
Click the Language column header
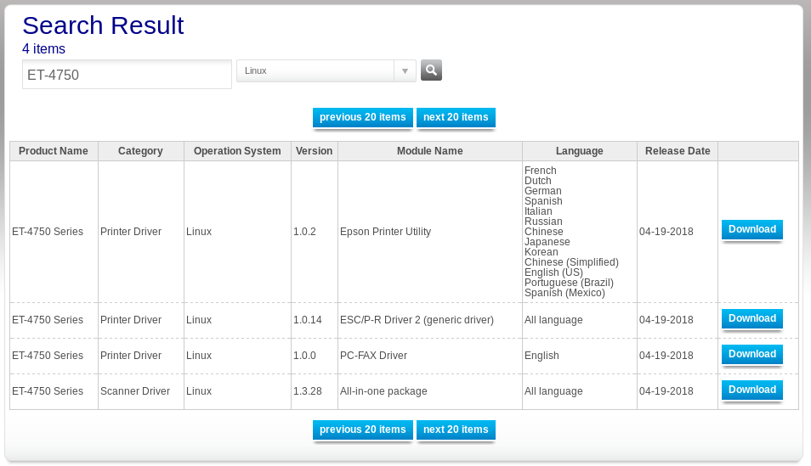coord(579,151)
